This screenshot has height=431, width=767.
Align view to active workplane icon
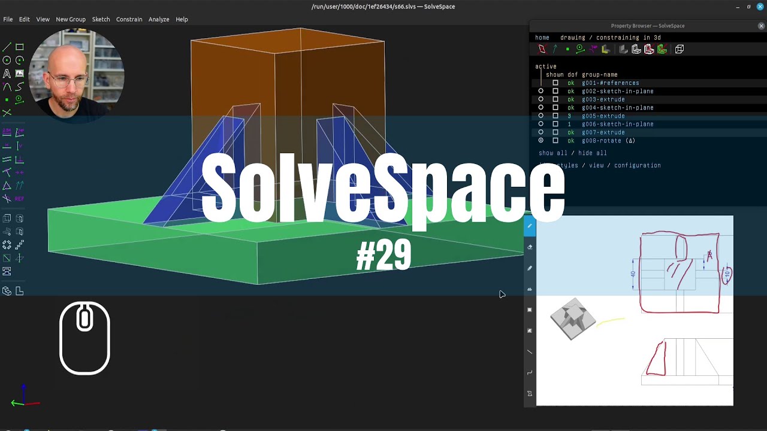pos(19,291)
